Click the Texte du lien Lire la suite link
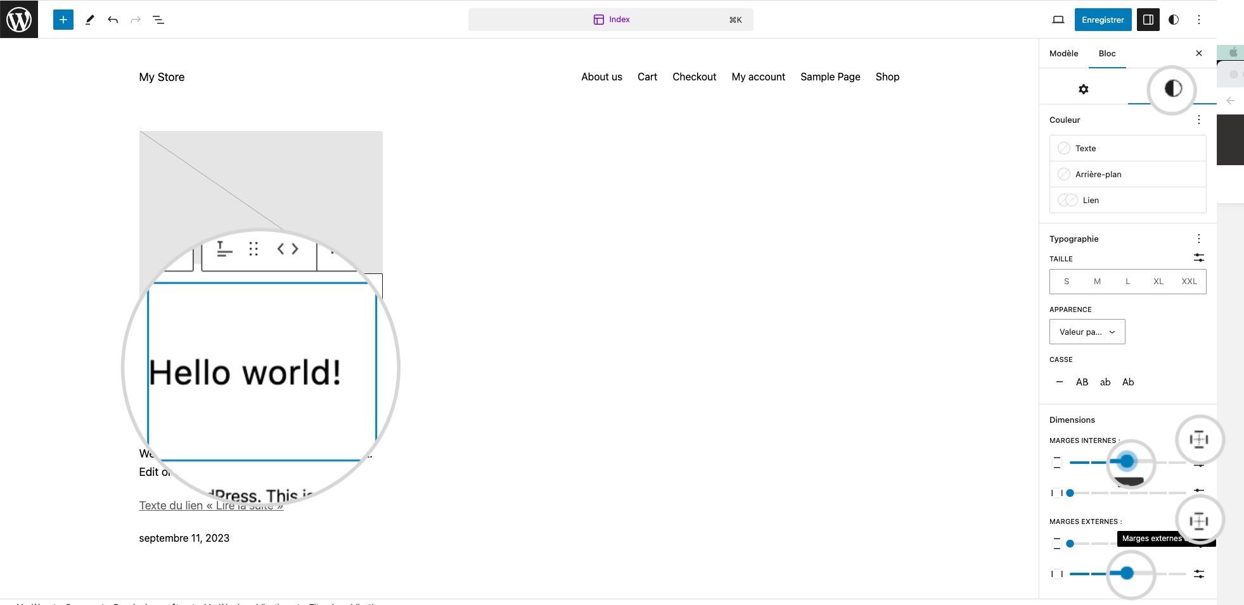Viewport: 1244px width, 605px height. 211,506
